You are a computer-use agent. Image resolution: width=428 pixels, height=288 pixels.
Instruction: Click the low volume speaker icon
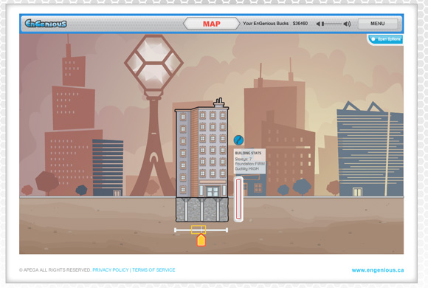coord(318,24)
